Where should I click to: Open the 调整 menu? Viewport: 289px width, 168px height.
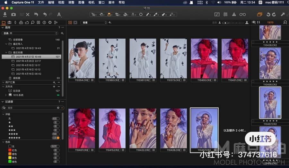(71, 2)
